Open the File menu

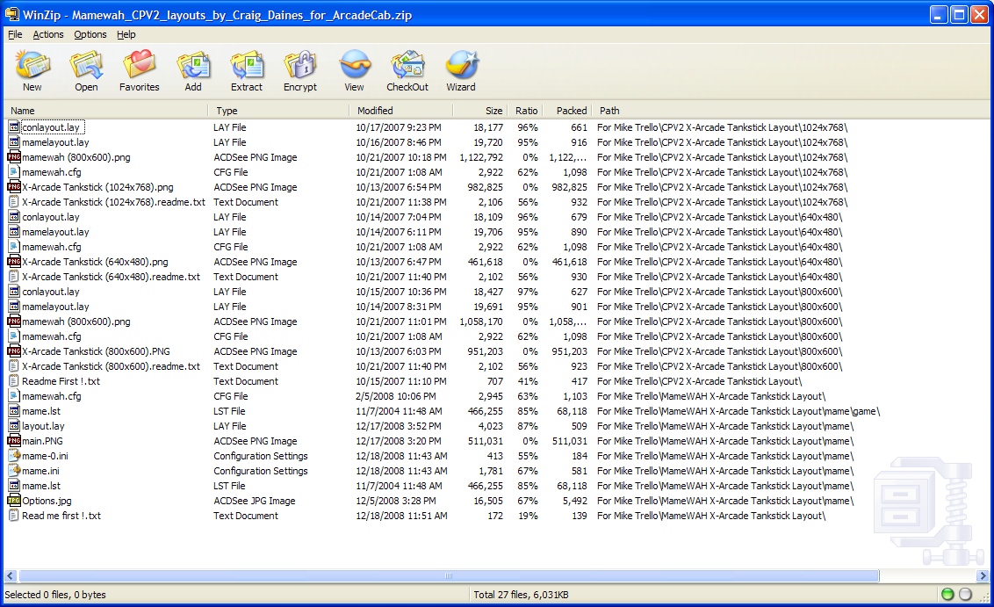point(15,34)
